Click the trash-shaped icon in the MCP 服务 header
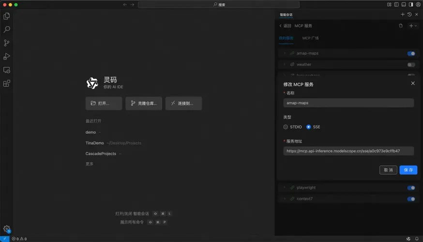This screenshot has width=423, height=242. click(401, 26)
